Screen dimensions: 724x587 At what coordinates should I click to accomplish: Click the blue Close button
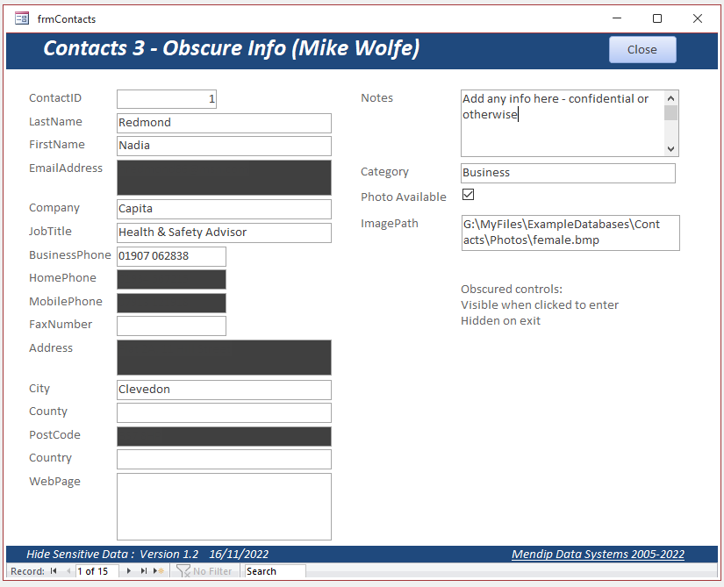[642, 49]
